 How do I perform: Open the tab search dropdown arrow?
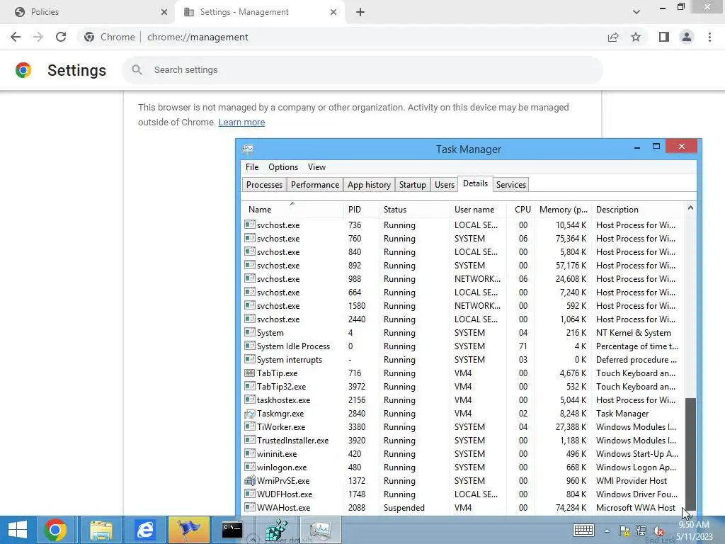tap(636, 12)
